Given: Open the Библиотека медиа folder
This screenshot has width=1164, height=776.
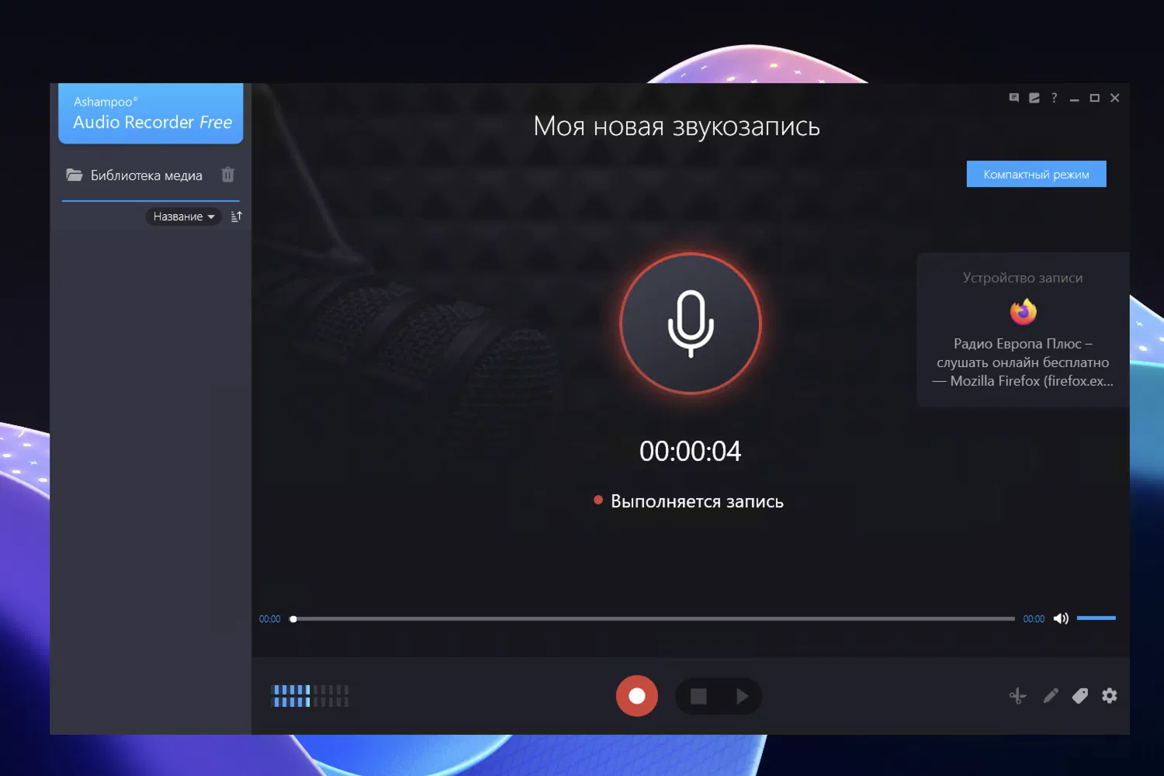Looking at the screenshot, I should point(134,175).
